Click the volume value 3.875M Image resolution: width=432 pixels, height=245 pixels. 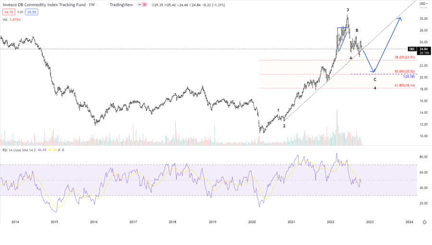[x=15, y=20]
